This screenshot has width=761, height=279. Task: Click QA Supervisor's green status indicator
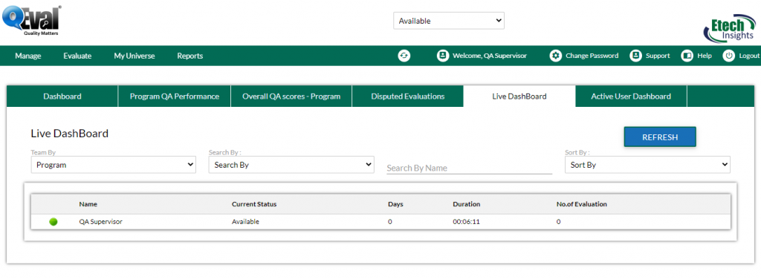point(54,222)
